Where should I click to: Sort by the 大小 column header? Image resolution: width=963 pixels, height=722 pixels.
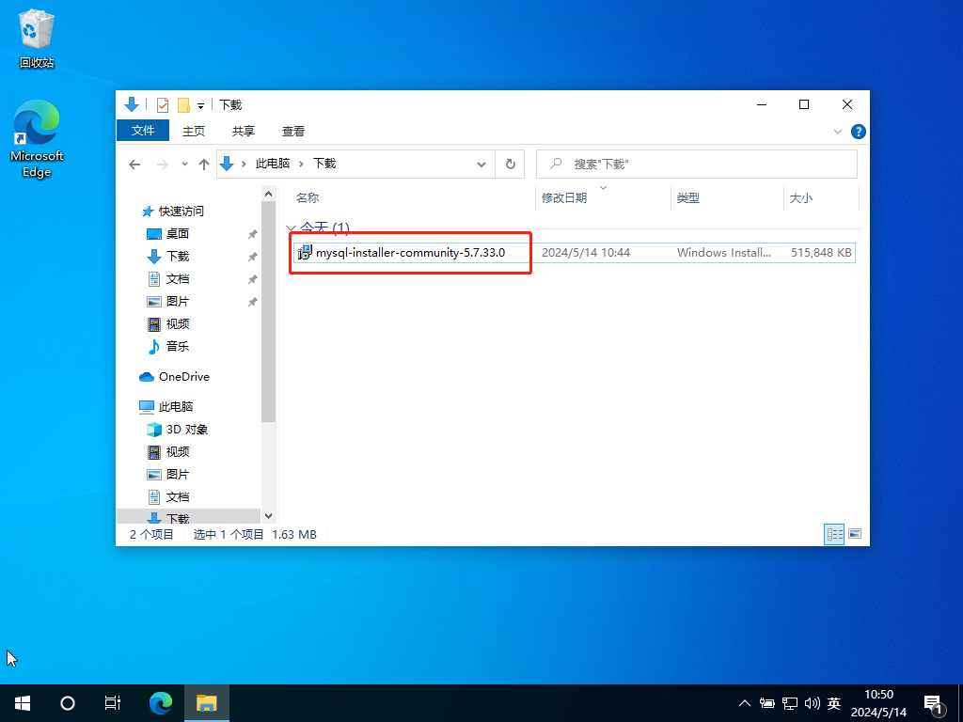pyautogui.click(x=801, y=197)
